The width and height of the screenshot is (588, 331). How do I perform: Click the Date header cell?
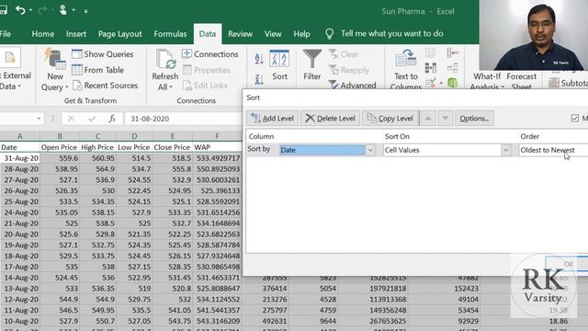[x=20, y=147]
